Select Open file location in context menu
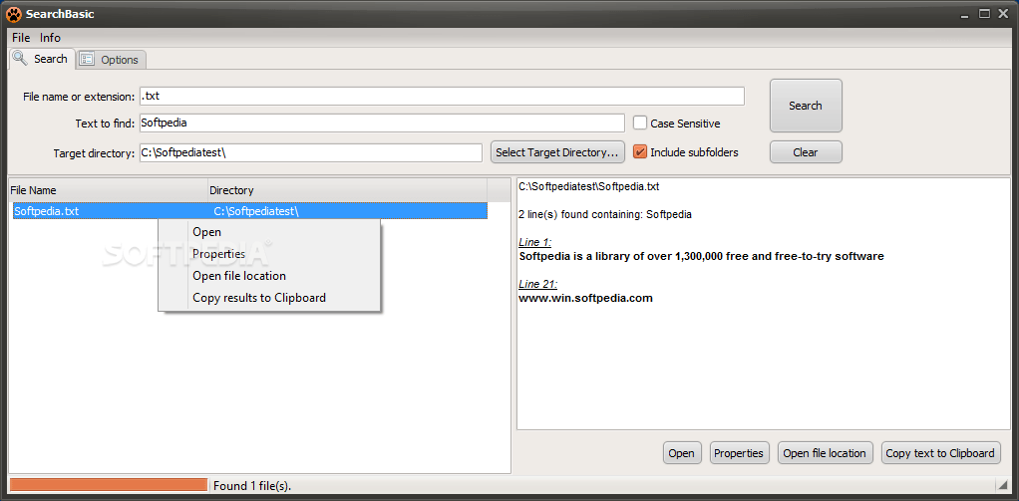The image size is (1019, 501). pos(269,276)
